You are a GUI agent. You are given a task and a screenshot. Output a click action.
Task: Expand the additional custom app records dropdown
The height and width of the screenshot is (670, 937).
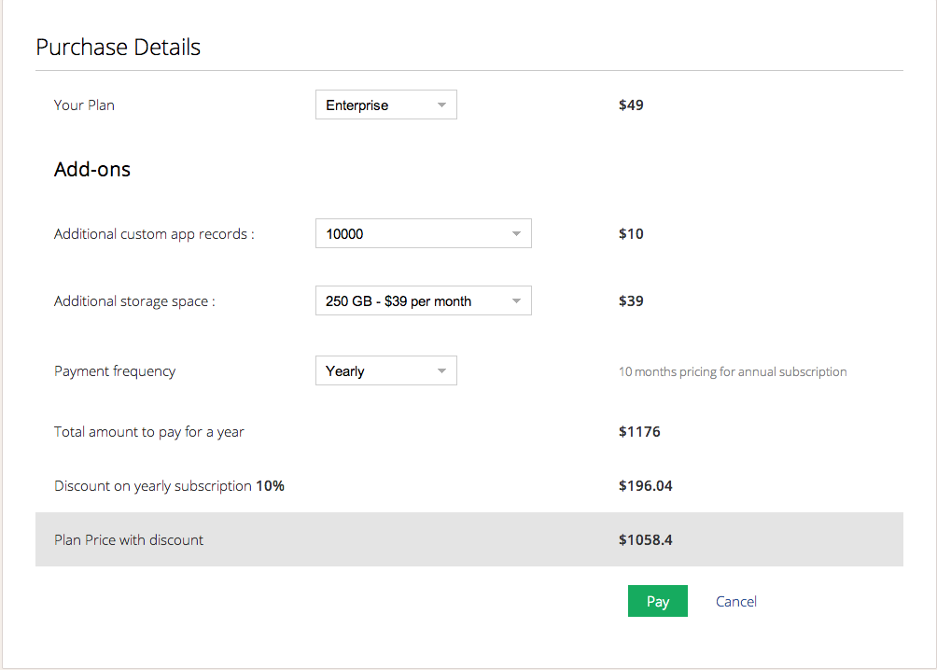pos(423,234)
